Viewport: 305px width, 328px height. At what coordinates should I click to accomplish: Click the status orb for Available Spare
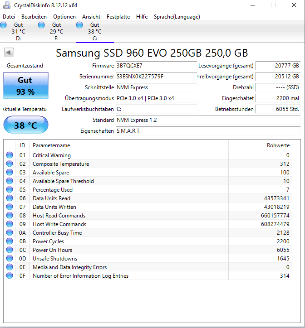[10, 172]
